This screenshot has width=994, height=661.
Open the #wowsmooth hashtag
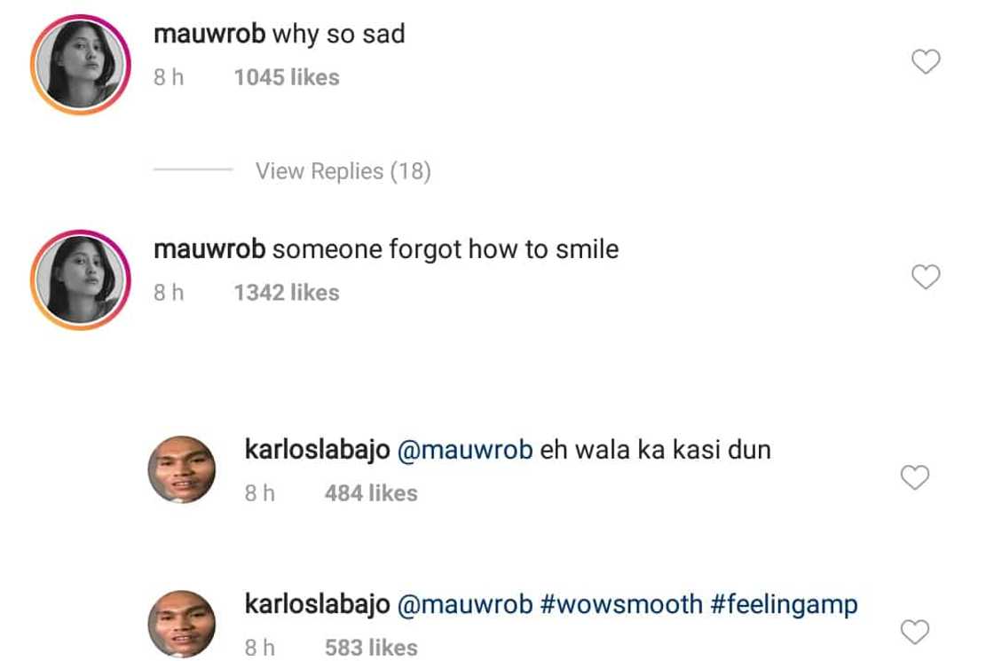621,604
